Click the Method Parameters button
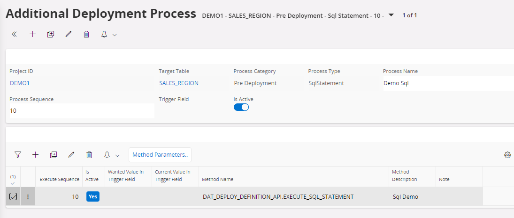Screen dimensions: 514x218 [x=160, y=155]
